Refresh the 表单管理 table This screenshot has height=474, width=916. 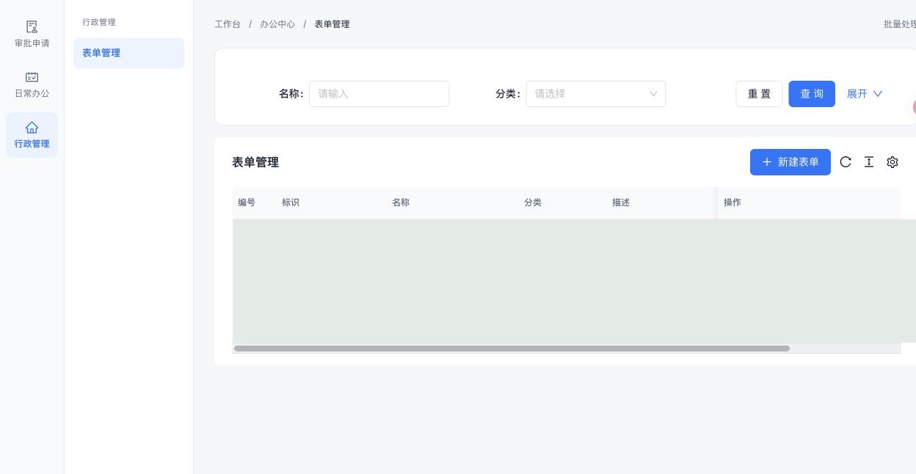tap(846, 162)
